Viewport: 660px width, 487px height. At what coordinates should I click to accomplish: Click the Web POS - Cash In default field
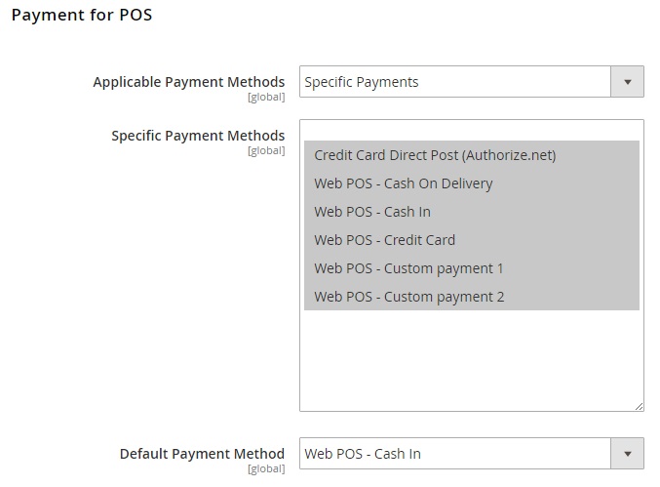[472, 454]
